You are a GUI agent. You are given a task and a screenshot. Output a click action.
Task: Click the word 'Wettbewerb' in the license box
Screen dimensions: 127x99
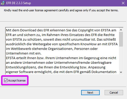pyautogui.click(x=21, y=49)
